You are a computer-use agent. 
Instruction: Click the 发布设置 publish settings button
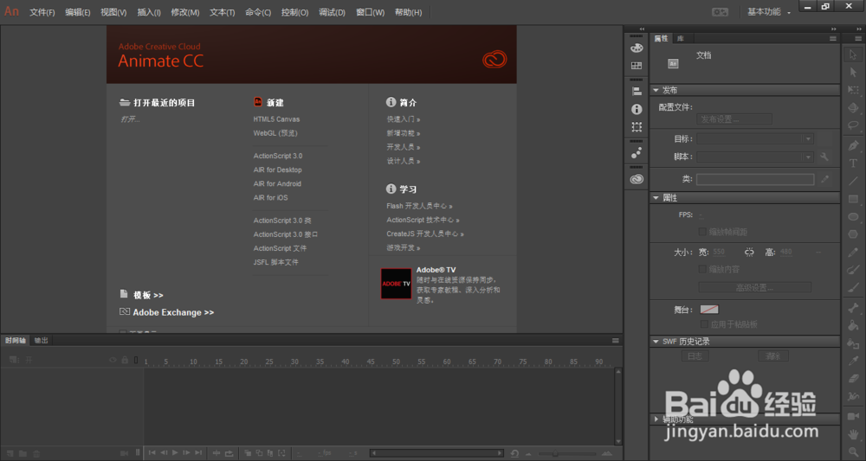pyautogui.click(x=734, y=119)
